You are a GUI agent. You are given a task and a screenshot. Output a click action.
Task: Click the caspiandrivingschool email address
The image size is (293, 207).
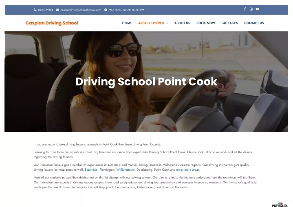point(81,10)
